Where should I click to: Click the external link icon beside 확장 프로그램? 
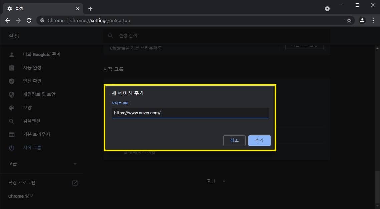tap(75, 183)
